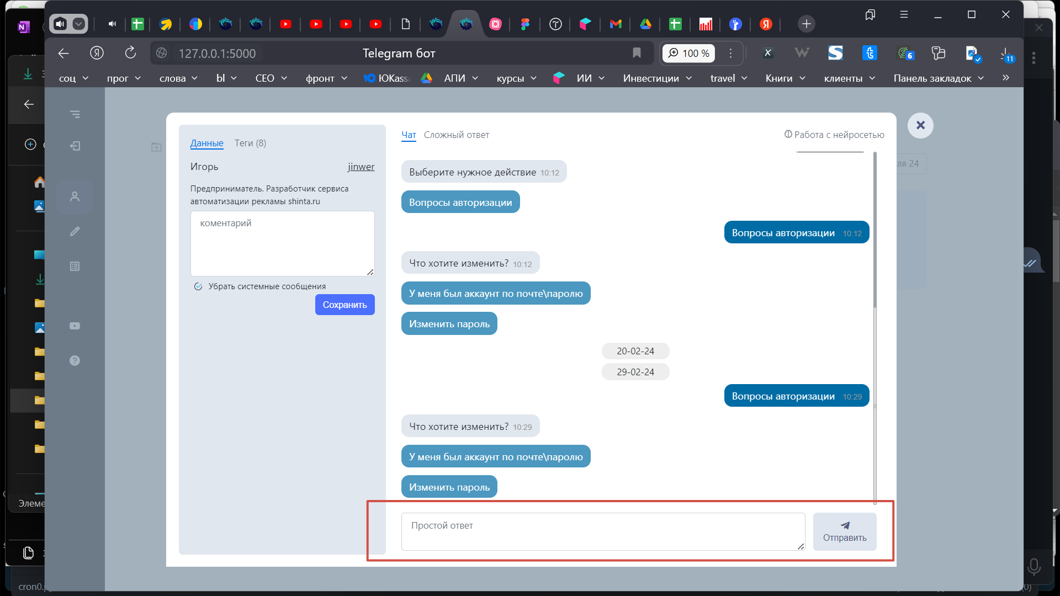Click the sidebar logout arrow icon
Image resolution: width=1060 pixels, height=596 pixels.
[x=75, y=146]
